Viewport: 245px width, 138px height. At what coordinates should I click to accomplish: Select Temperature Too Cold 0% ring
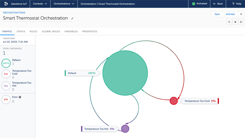click(x=6, y=74)
